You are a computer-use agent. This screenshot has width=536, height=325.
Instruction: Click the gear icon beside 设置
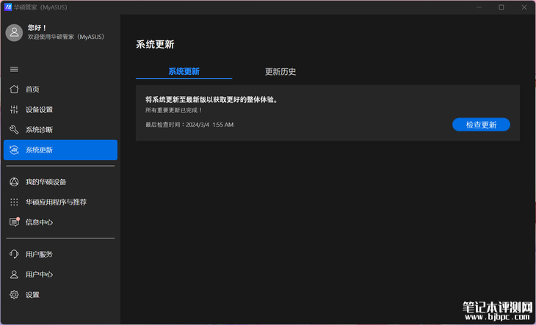click(14, 295)
